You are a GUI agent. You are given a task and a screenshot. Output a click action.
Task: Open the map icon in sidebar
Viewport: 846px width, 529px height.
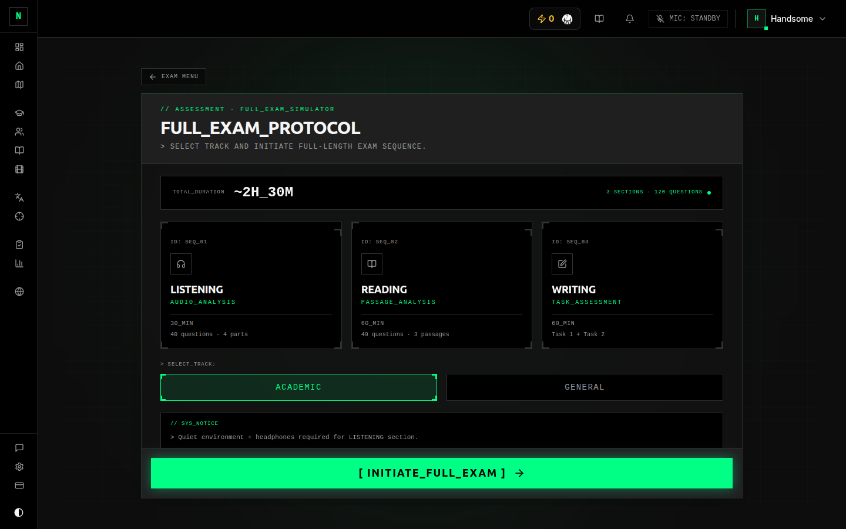click(x=19, y=85)
